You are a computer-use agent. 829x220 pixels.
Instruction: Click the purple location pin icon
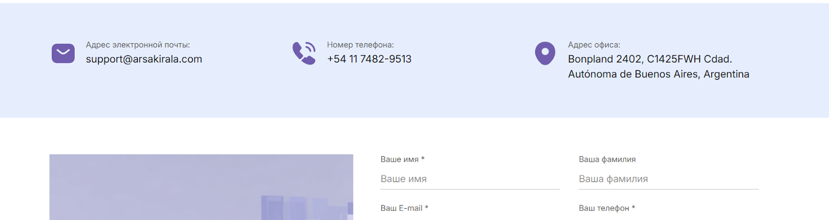545,53
